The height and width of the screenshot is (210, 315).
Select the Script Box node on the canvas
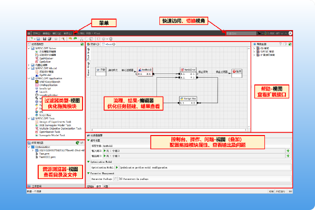[x=188, y=101]
